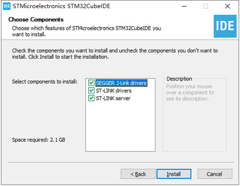
Task: Select the ST-LINK drivers list entry
Action: click(114, 91)
